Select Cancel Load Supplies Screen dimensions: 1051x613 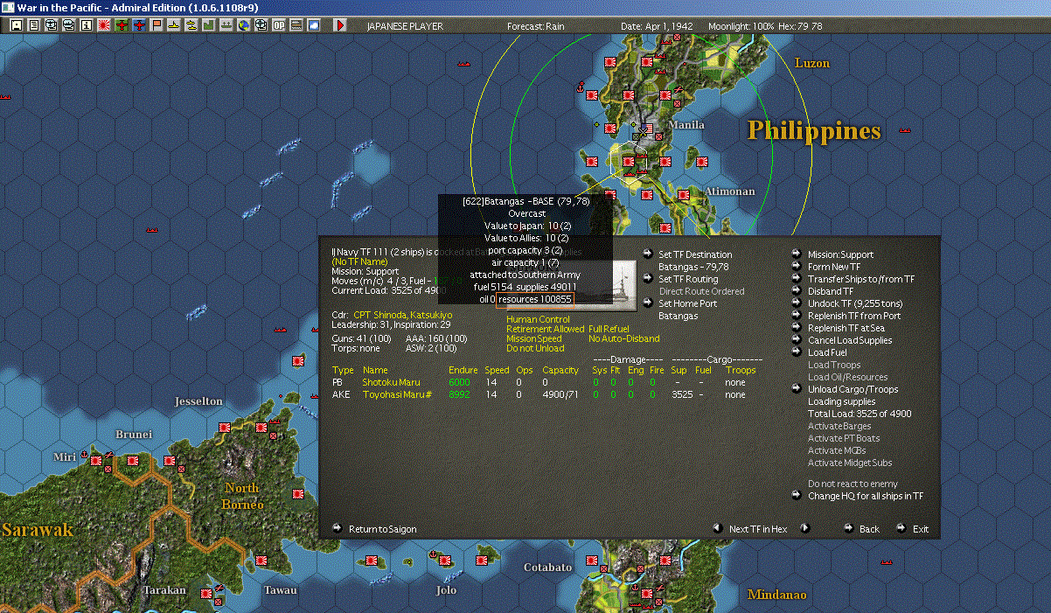tap(850, 340)
